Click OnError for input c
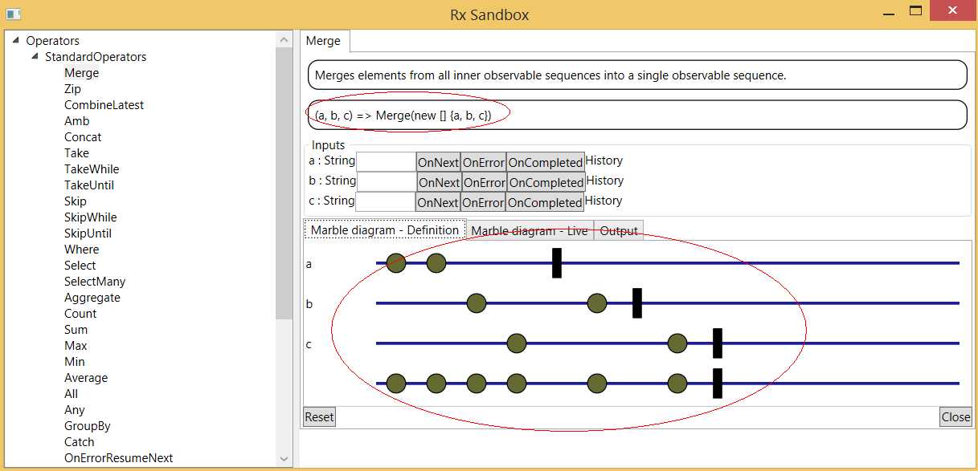The height and width of the screenshot is (471, 978). [483, 202]
